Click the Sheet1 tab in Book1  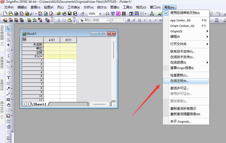(x=40, y=104)
